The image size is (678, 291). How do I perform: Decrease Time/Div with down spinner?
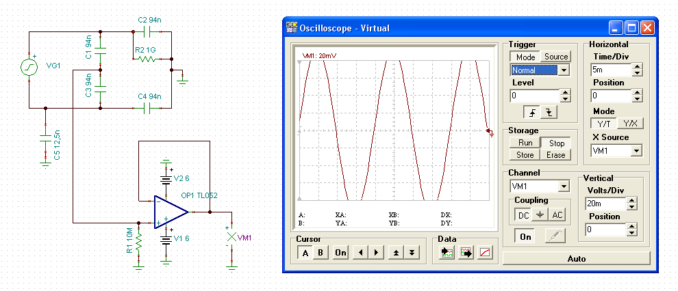click(638, 73)
